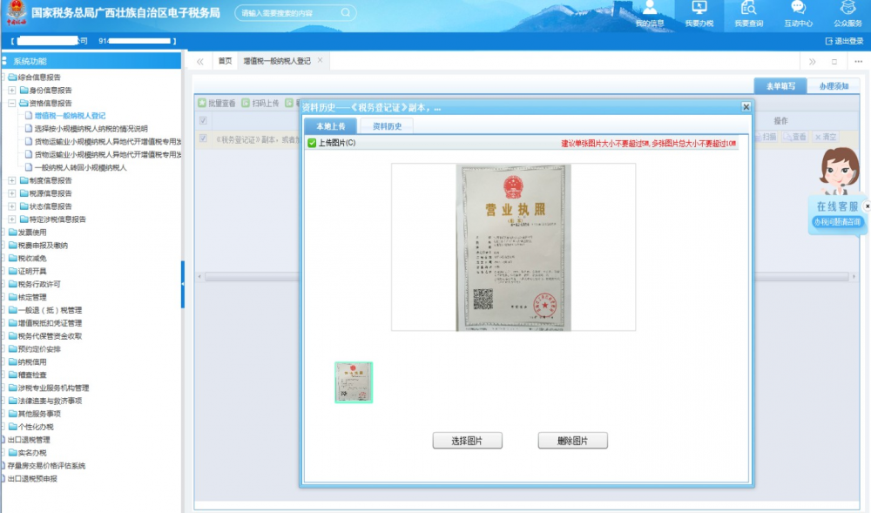Switch to the 资料历史 tab
Screen dimensions: 871x513
tap(387, 126)
